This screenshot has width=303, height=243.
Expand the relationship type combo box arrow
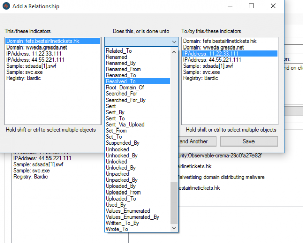(x=174, y=42)
